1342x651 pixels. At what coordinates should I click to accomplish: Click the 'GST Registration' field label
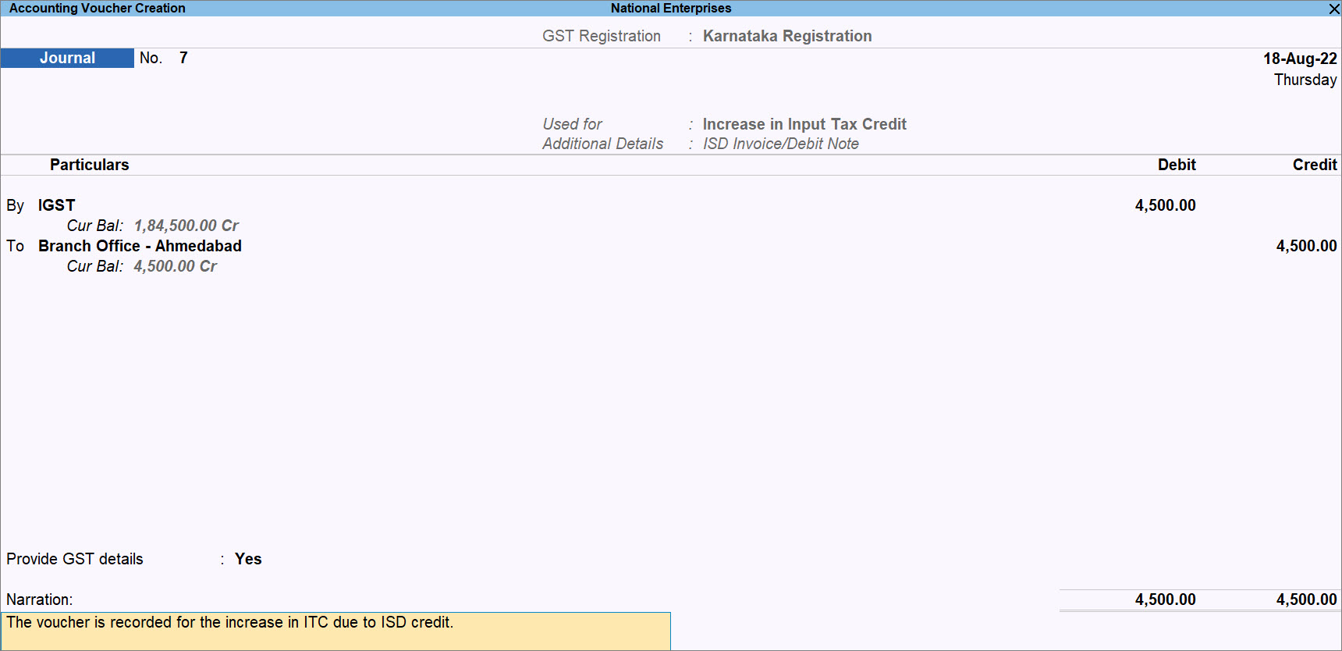602,36
